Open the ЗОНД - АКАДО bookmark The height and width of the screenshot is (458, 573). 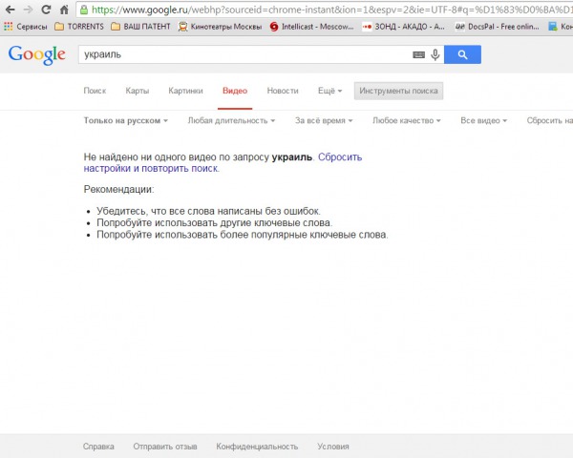coord(403,27)
